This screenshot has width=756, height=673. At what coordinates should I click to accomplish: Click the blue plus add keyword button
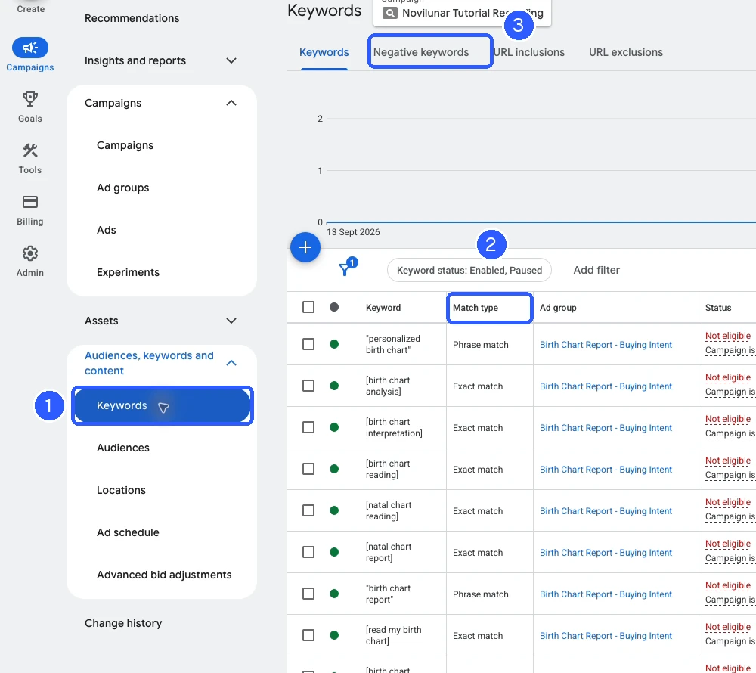pos(305,247)
